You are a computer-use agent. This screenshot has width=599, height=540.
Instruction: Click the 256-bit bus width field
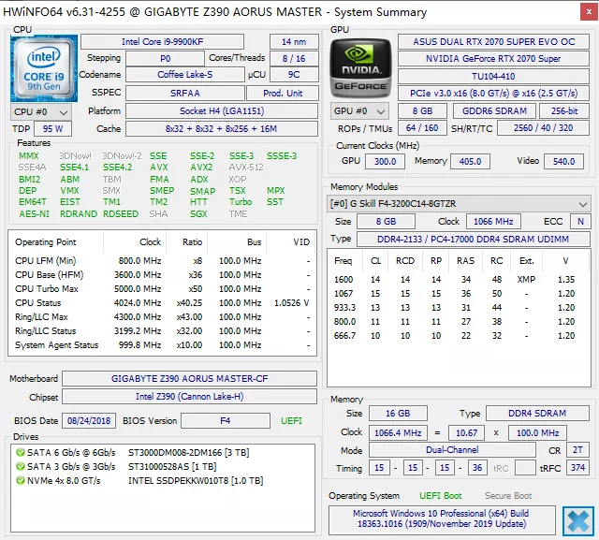(564, 111)
